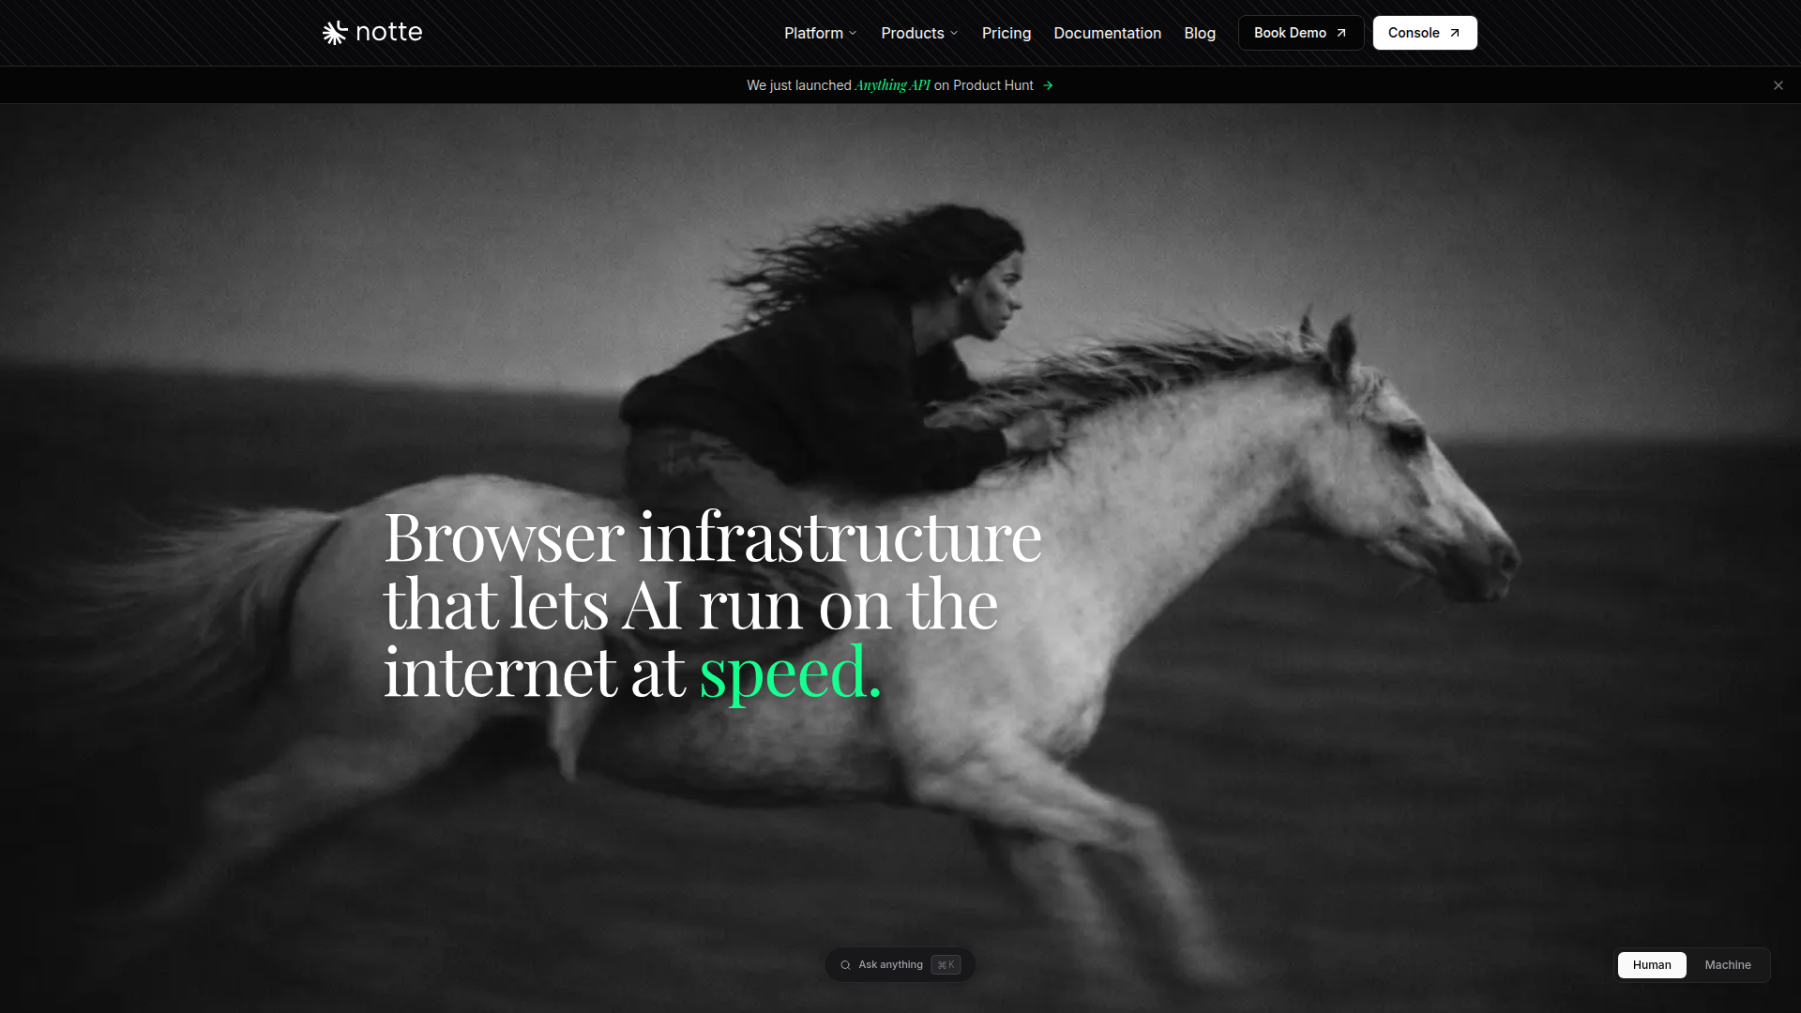Click the Book Demo button
This screenshot has width=1801, height=1013.
1300,33
